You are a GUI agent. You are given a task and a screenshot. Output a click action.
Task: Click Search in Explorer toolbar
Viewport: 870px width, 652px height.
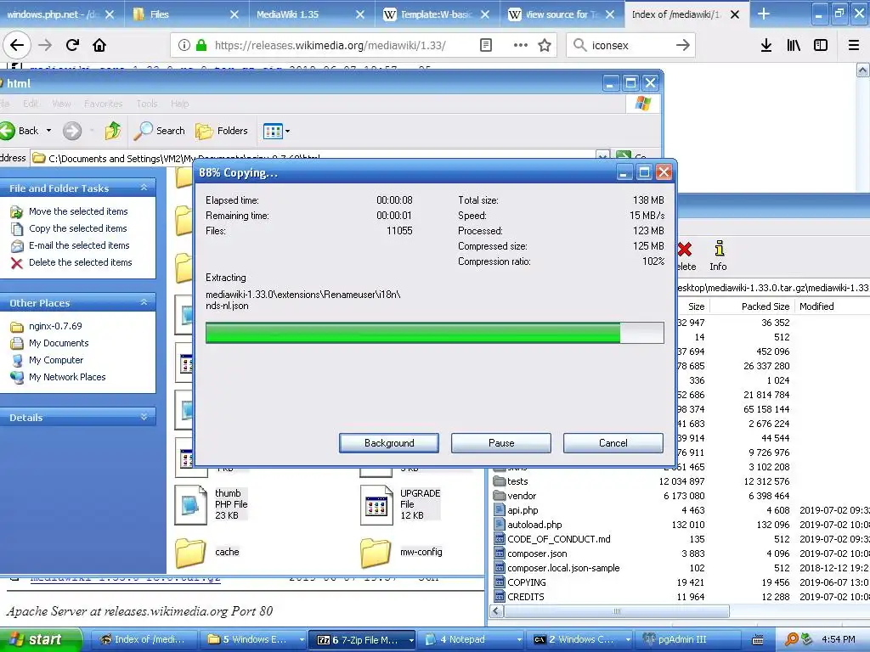pyautogui.click(x=160, y=131)
